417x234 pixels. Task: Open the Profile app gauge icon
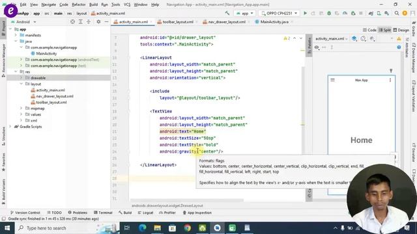coord(345,13)
